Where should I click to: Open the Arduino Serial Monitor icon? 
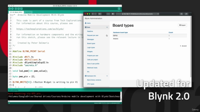[119, 9]
